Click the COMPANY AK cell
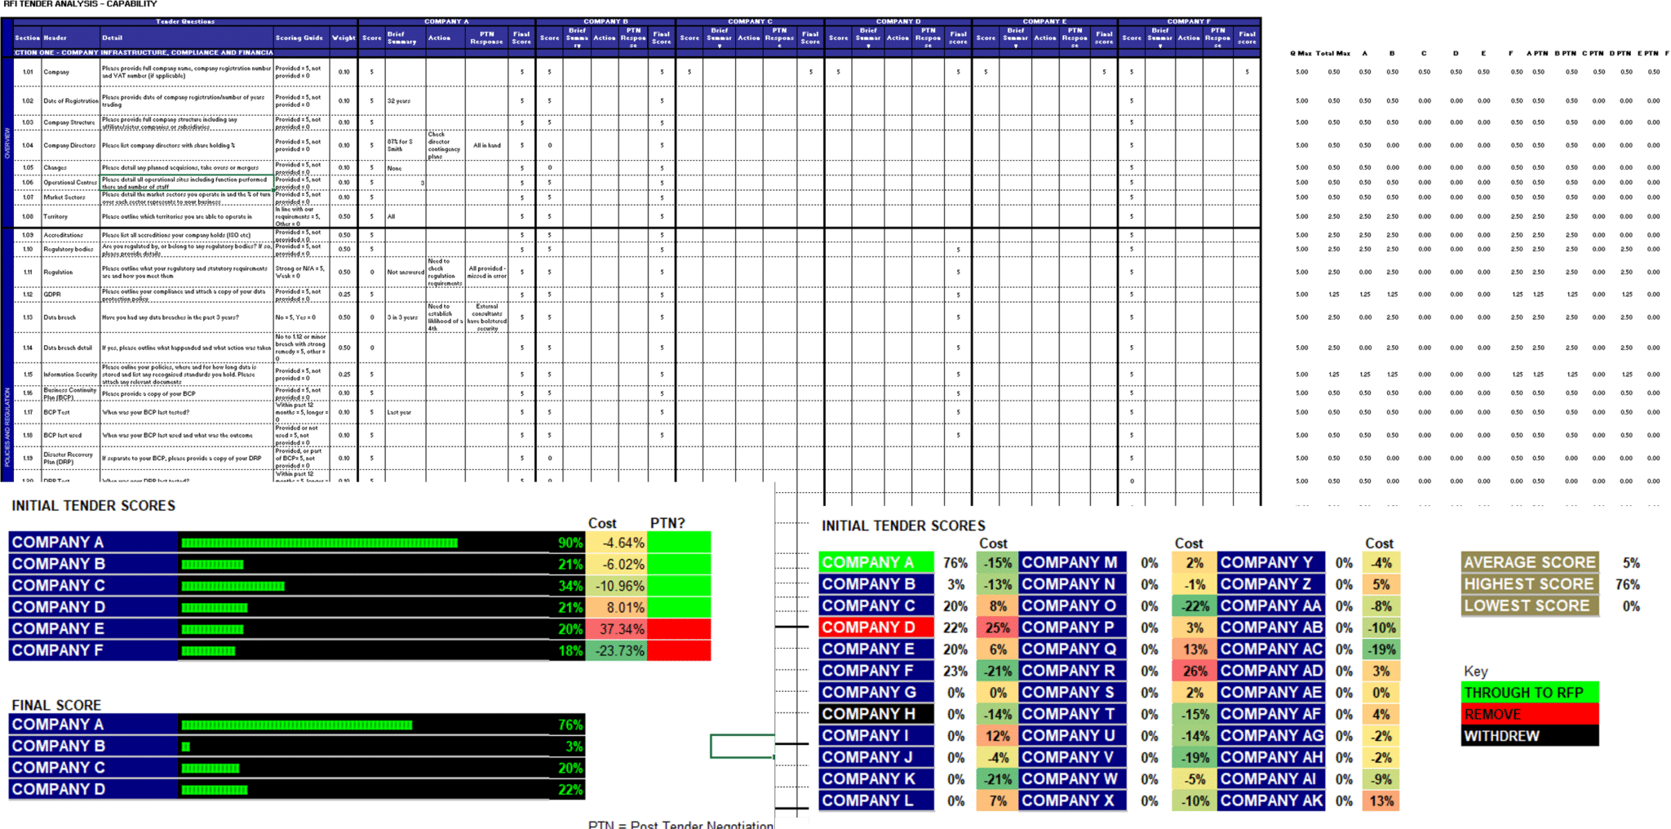This screenshot has width=1671, height=829. (x=1271, y=801)
